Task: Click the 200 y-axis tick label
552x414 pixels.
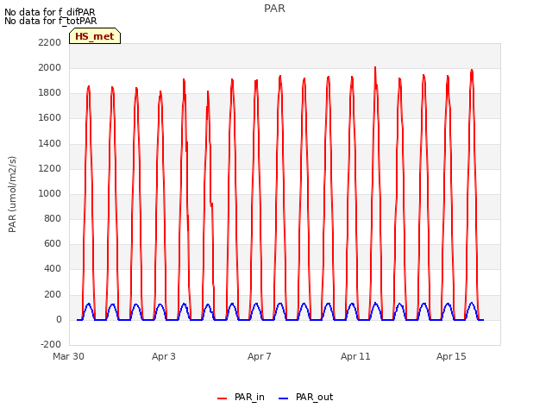Action: (x=53, y=294)
